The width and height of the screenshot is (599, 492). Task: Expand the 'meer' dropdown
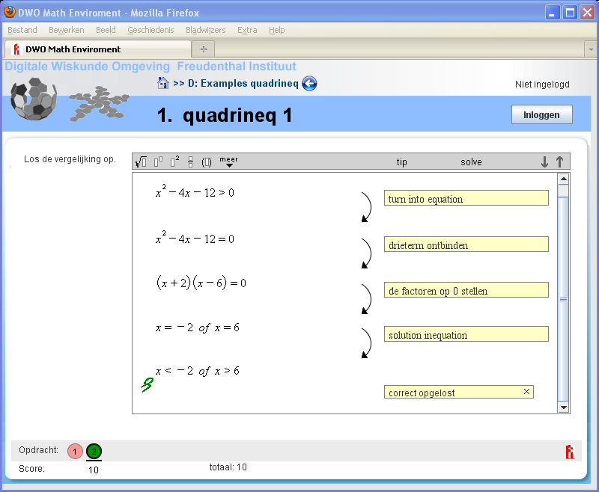coord(228,162)
